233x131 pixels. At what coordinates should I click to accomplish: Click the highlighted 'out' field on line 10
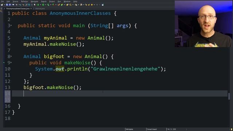(x=60, y=69)
